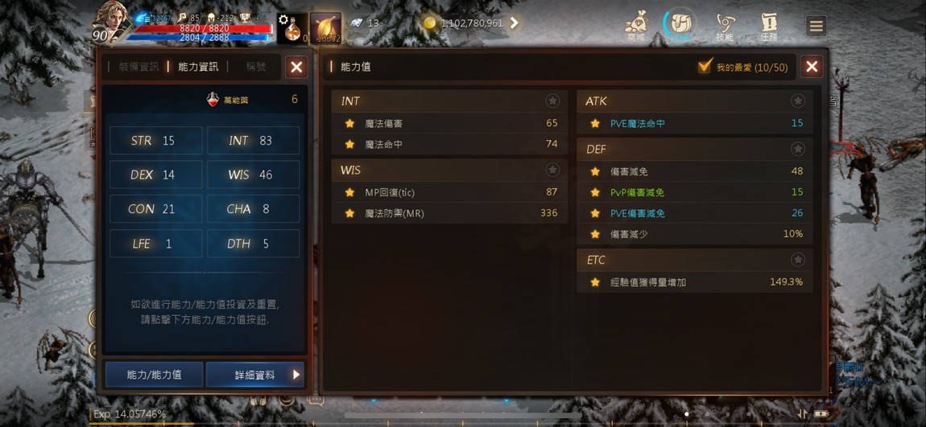The height and width of the screenshot is (427, 926).
Task: Toggle favorite star for ETC section header
Action: pyautogui.click(x=798, y=260)
